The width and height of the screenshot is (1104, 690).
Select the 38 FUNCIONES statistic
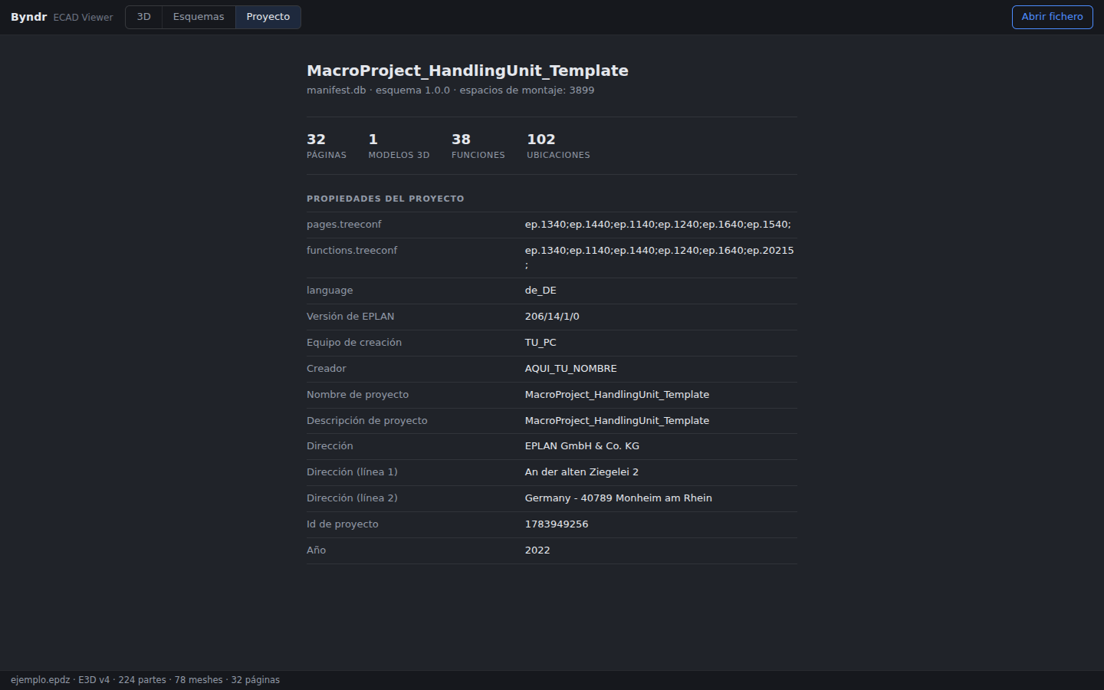[478, 146]
